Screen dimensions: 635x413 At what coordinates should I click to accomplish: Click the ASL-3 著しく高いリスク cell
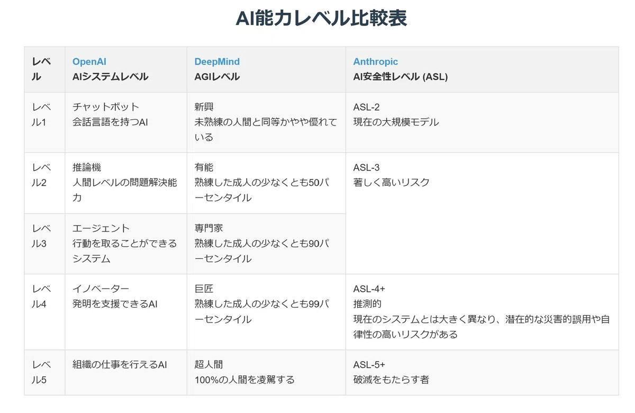pos(482,213)
